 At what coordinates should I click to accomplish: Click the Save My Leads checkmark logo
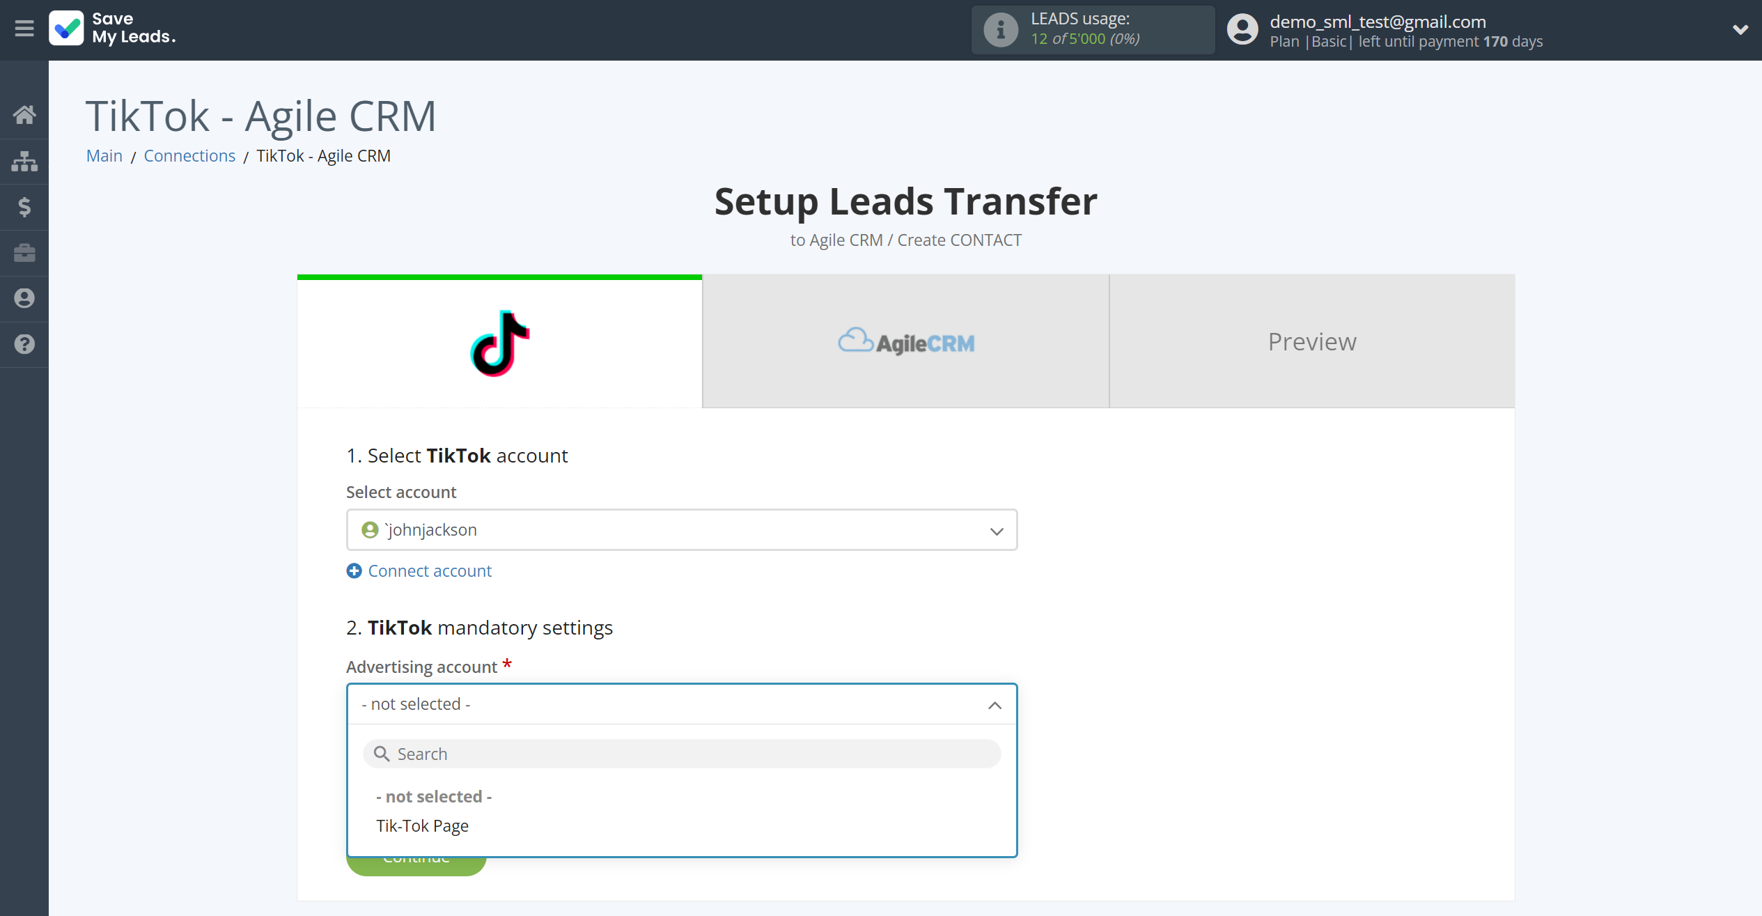(x=65, y=29)
